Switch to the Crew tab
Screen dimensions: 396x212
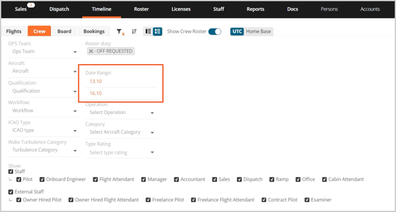click(39, 31)
